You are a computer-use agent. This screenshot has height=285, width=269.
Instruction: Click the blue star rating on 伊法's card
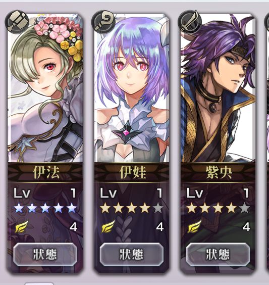pyautogui.click(x=45, y=208)
